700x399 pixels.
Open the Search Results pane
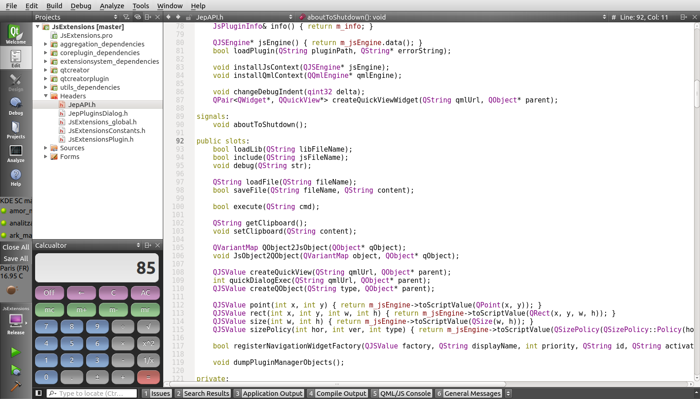[x=202, y=393]
